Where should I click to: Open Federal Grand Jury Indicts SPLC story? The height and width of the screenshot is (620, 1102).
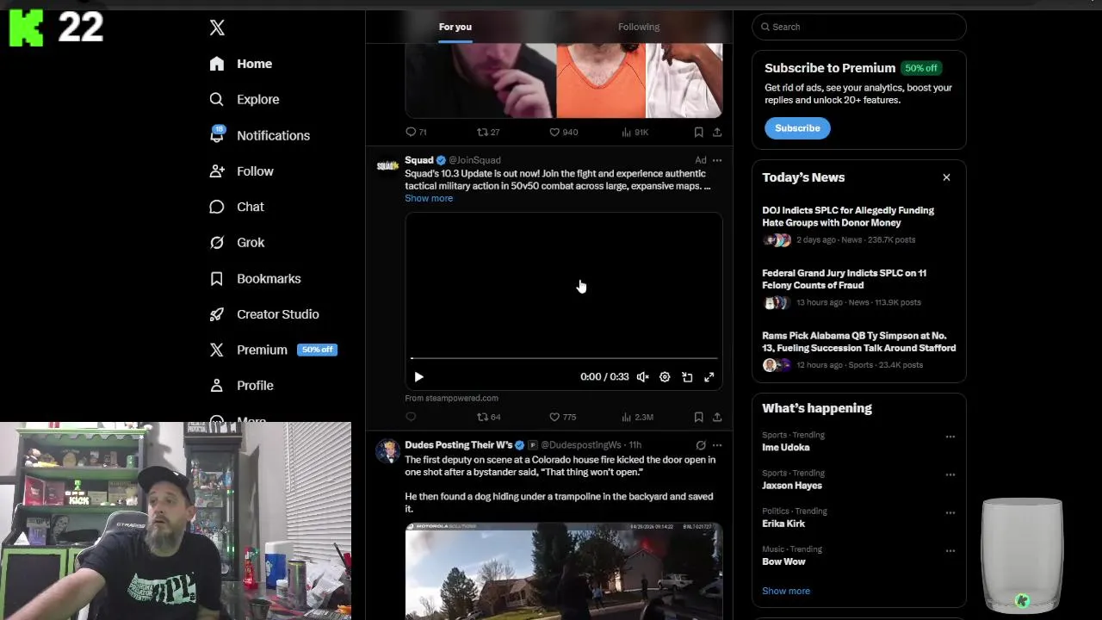858,287
